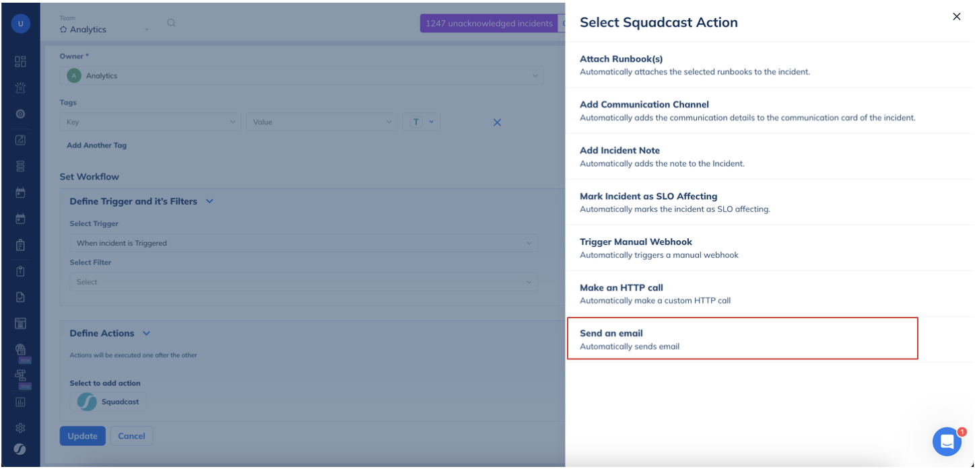Click the settings gear in the sidebar
The image size is (975, 471).
[x=20, y=427]
